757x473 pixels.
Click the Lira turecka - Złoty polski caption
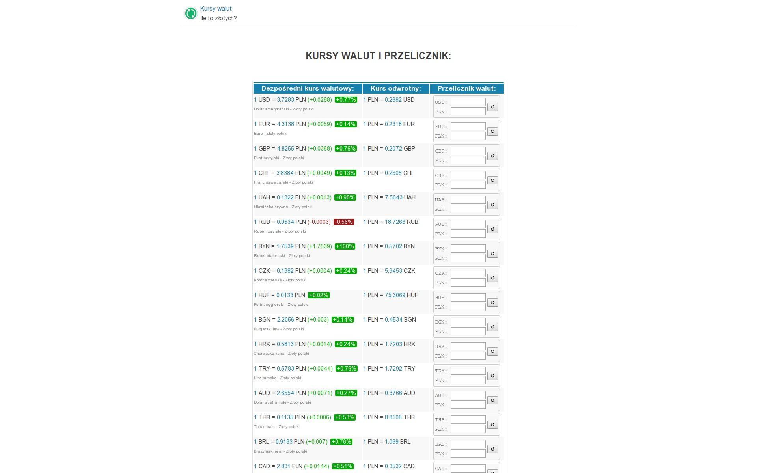coord(278,378)
